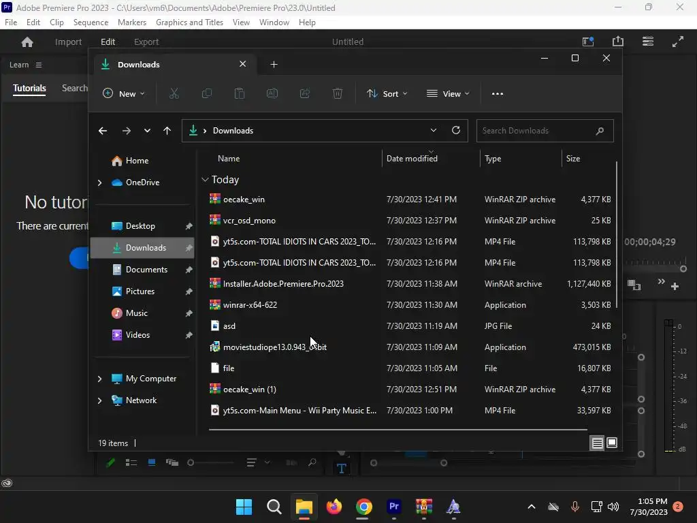Open the File menu in Premiere
The image size is (697, 523).
point(11,22)
